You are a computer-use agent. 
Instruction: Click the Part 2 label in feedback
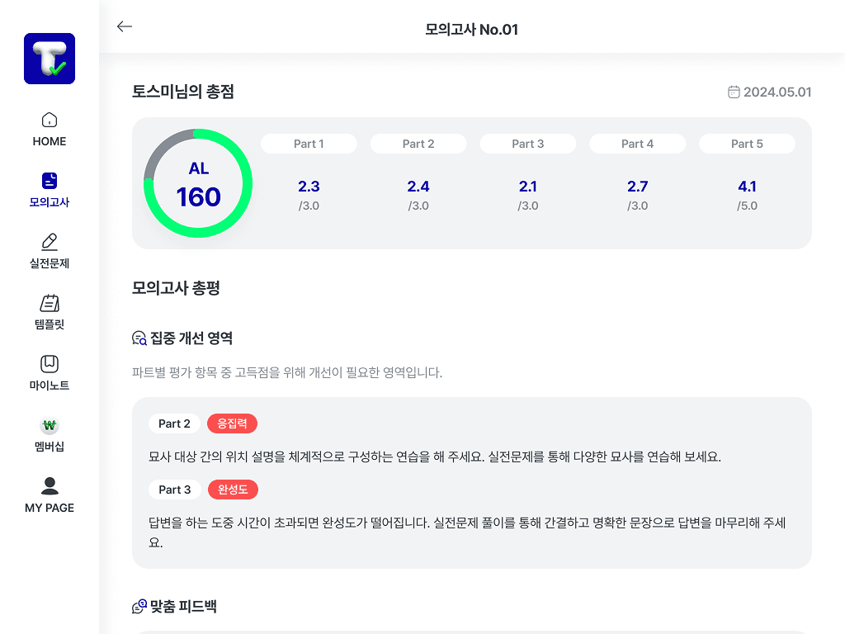(x=174, y=423)
